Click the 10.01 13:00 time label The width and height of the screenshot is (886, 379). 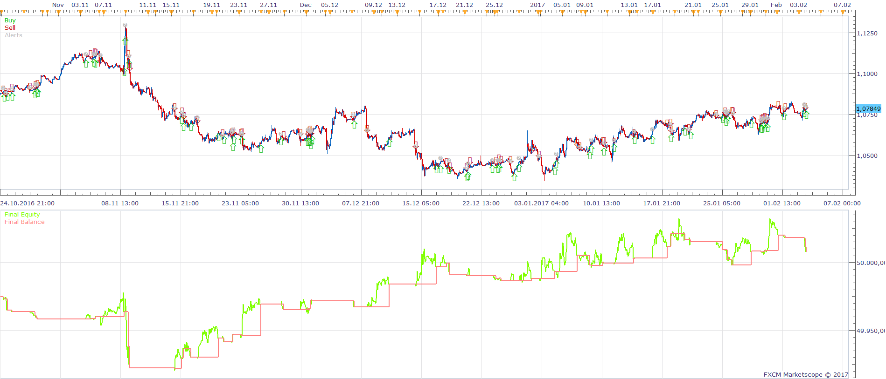tap(601, 203)
